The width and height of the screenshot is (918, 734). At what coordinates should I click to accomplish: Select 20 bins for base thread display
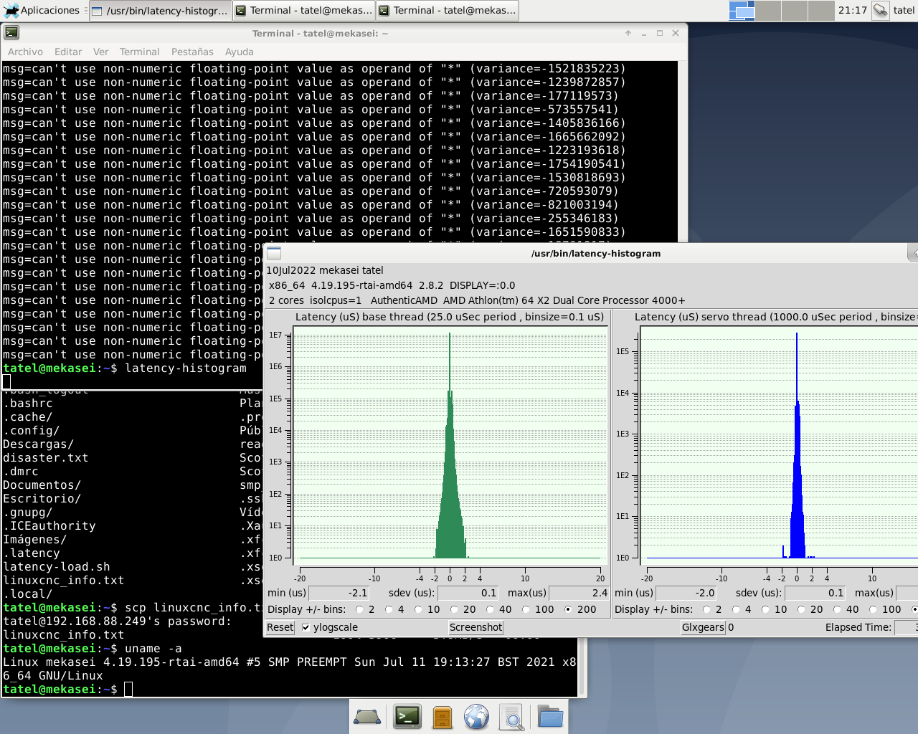coord(453,610)
